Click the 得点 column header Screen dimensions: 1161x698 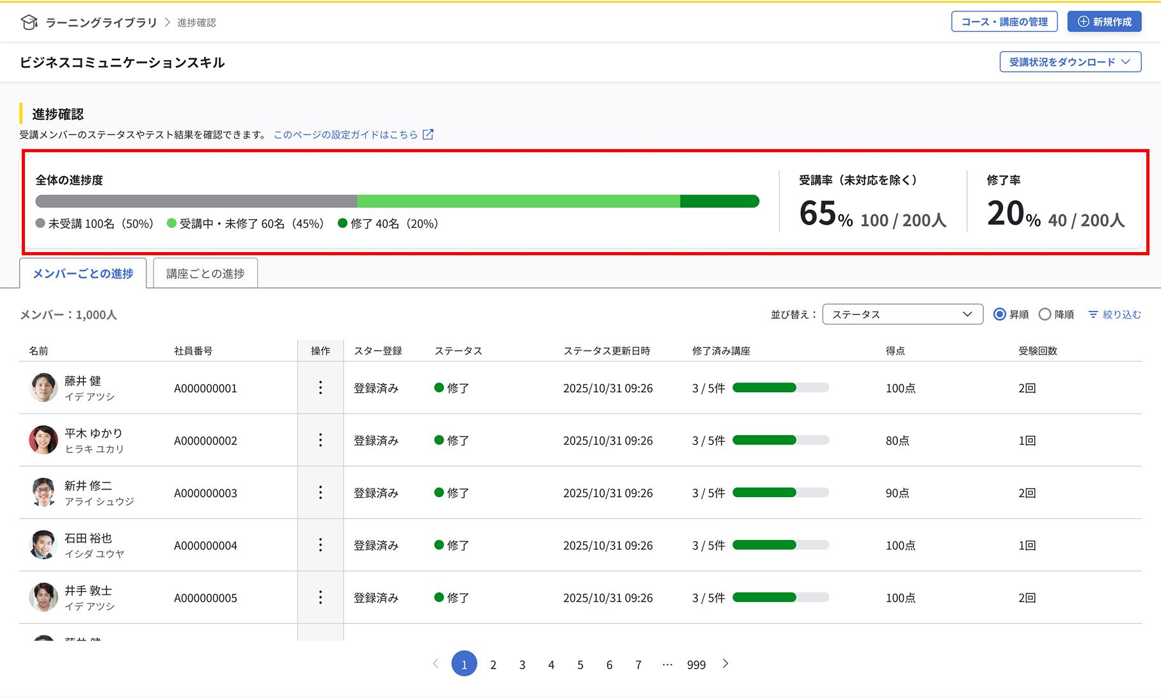(895, 351)
